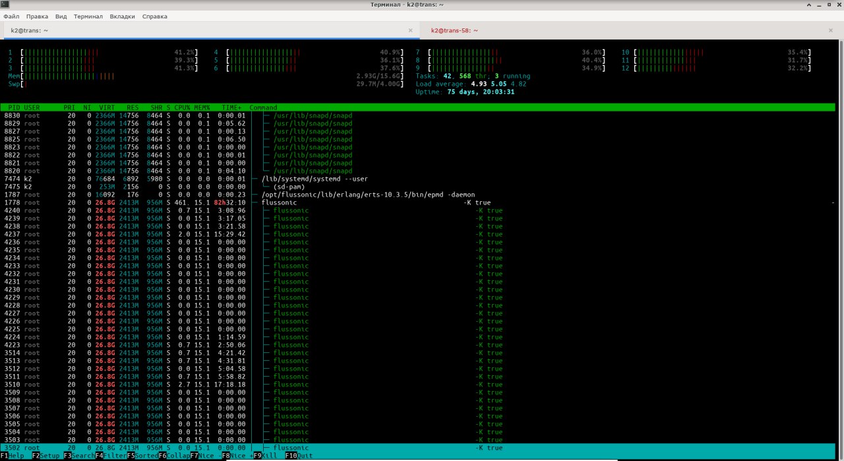
Task: Sort by the USER column header
Action: coord(32,108)
